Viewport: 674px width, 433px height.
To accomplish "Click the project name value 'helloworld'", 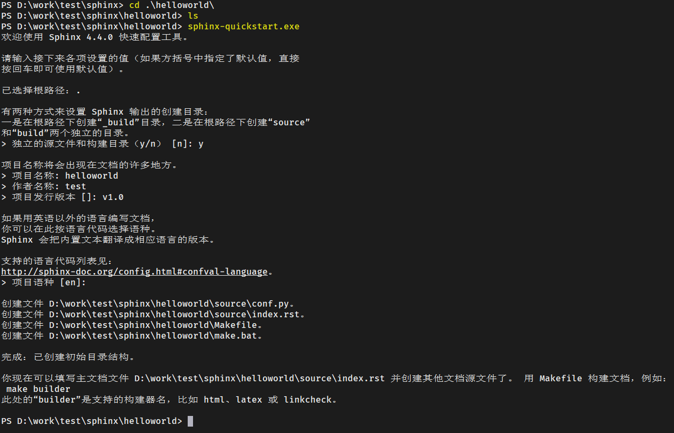I will click(92, 176).
